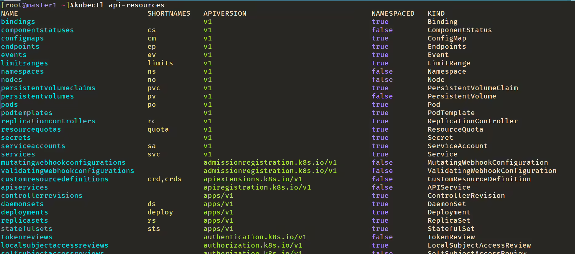Select the 'KIND' column header
The image size is (575, 254).
436,13
